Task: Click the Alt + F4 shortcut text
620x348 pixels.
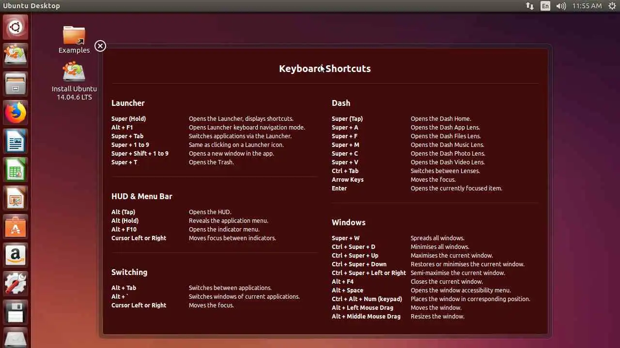Action: coord(343,281)
